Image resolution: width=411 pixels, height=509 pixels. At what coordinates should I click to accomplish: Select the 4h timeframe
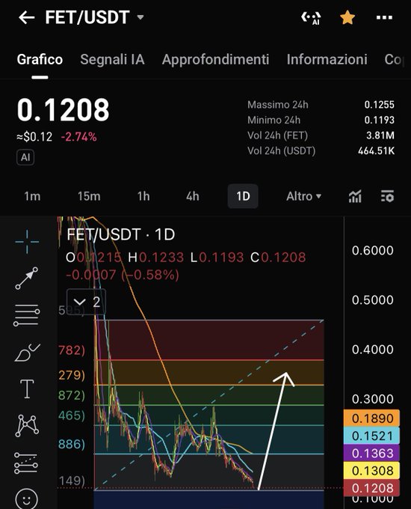click(x=193, y=196)
